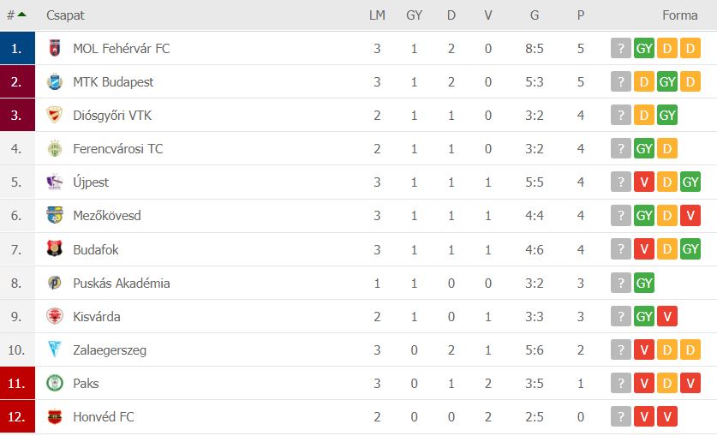The width and height of the screenshot is (717, 436).
Task: Click the MOL Fehérvár FC club crest
Action: pyautogui.click(x=55, y=48)
